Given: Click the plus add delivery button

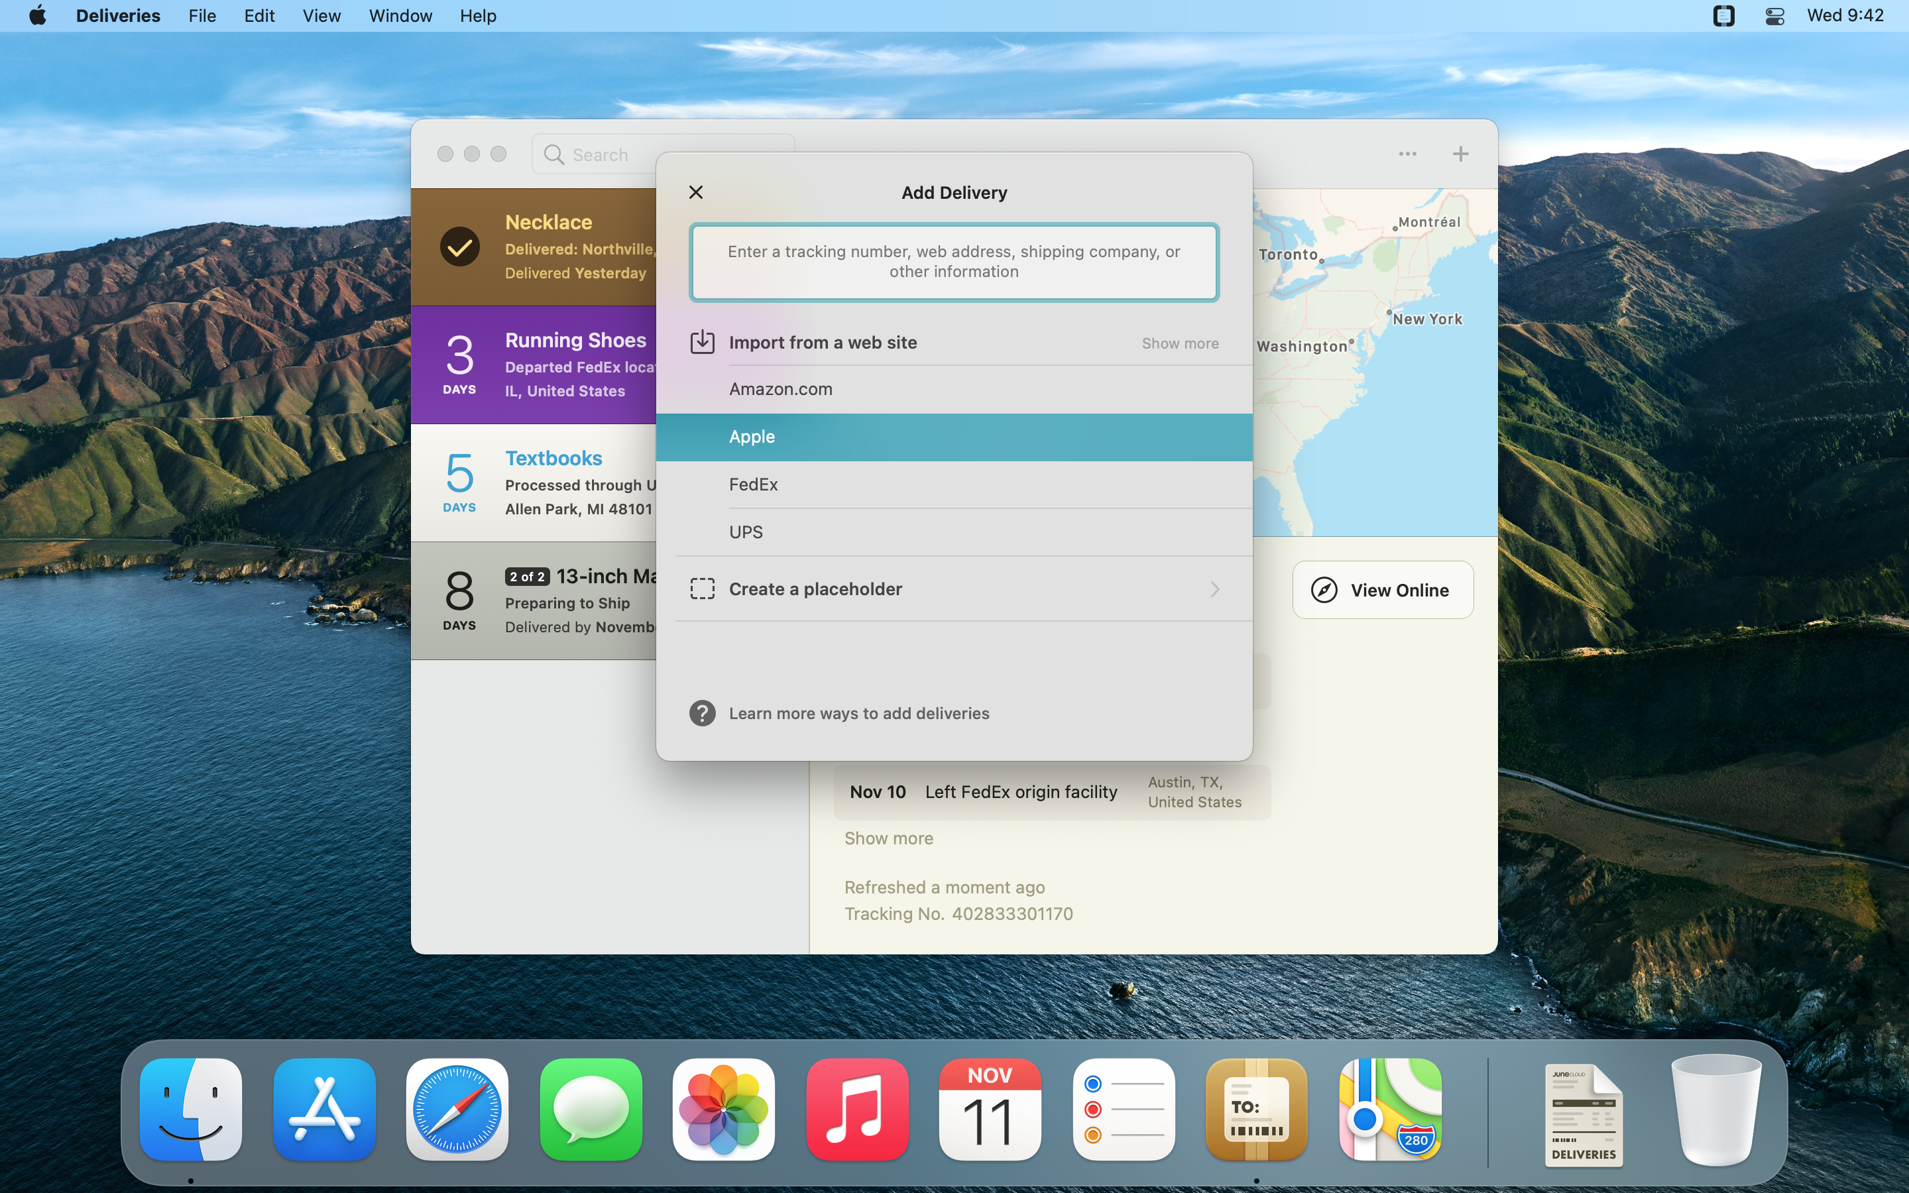Looking at the screenshot, I should click(x=1460, y=154).
